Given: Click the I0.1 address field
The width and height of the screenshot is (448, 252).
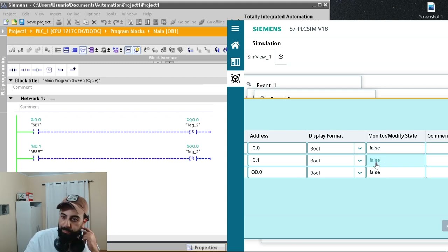Looking at the screenshot, I should tap(277, 160).
